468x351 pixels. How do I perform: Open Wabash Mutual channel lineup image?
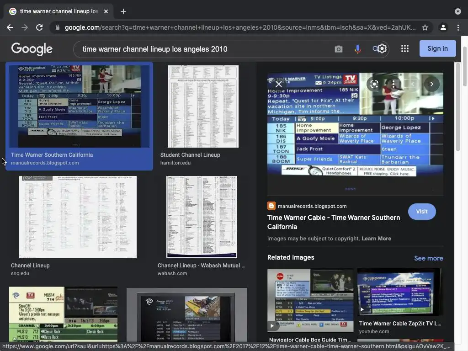coord(202,217)
